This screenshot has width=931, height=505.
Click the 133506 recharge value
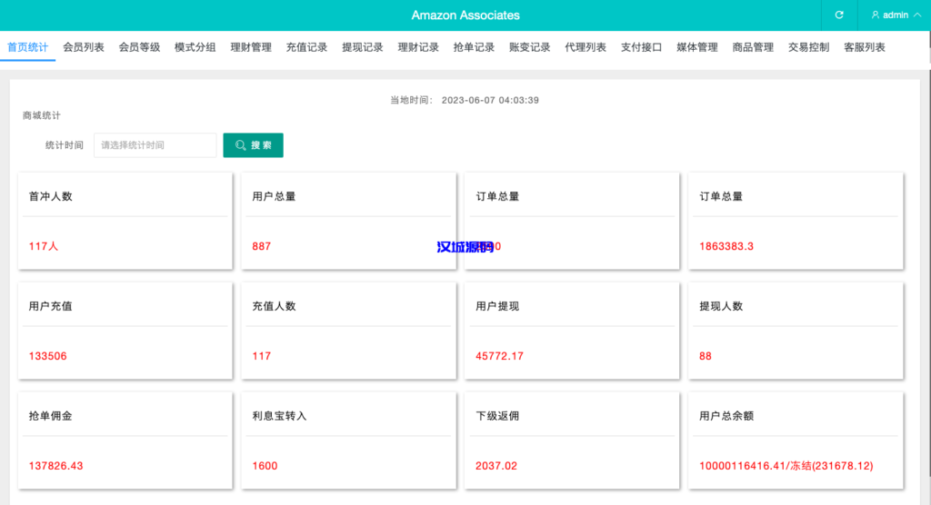coord(47,356)
